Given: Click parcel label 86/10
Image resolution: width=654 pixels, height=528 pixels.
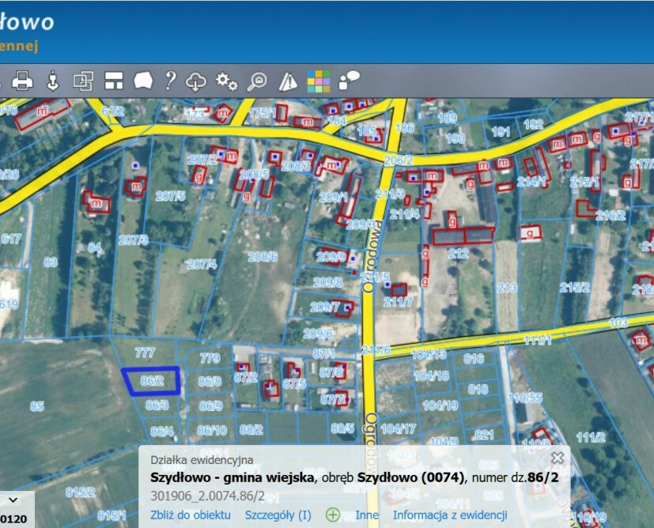Looking at the screenshot, I should (212, 430).
